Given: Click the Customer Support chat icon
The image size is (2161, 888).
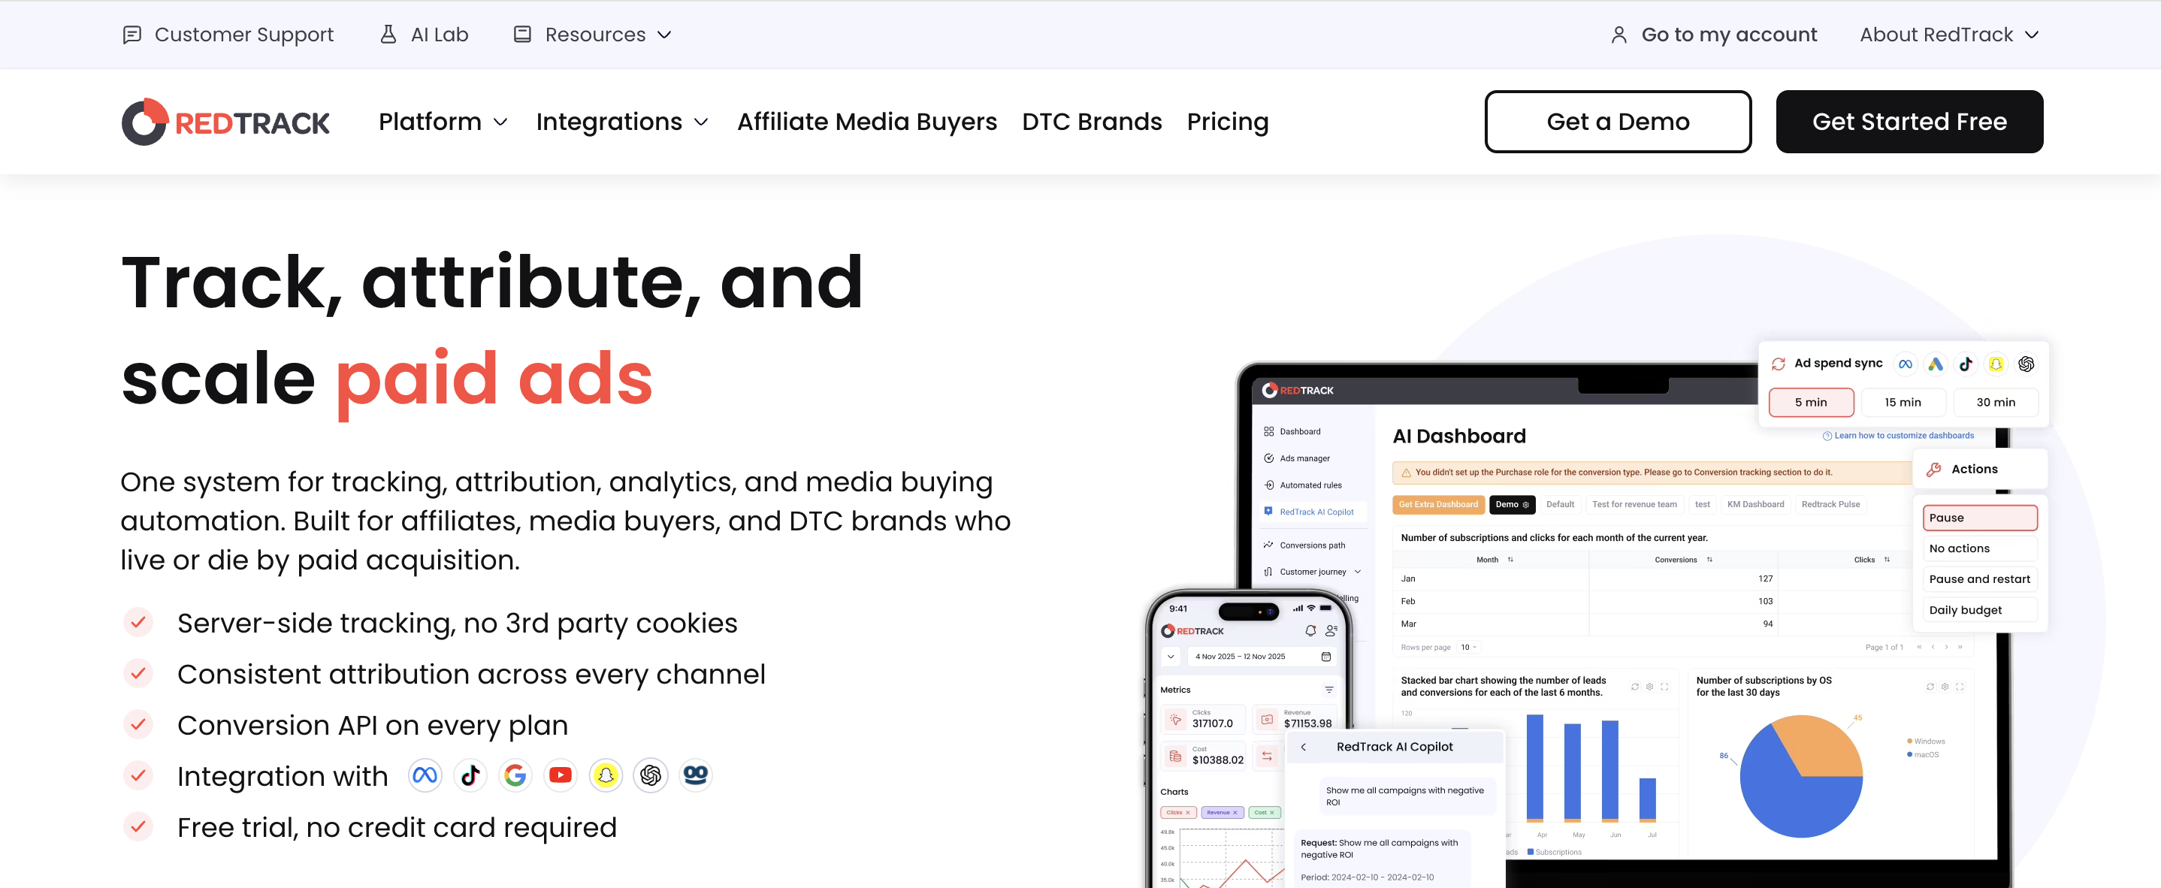Looking at the screenshot, I should tap(131, 35).
